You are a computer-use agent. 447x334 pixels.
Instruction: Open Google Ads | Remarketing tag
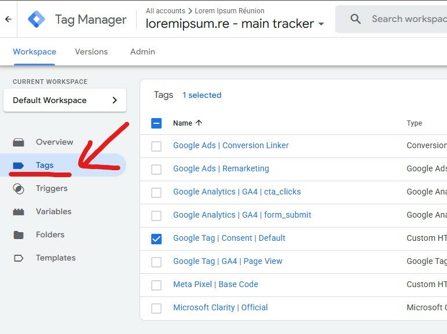coord(221,168)
